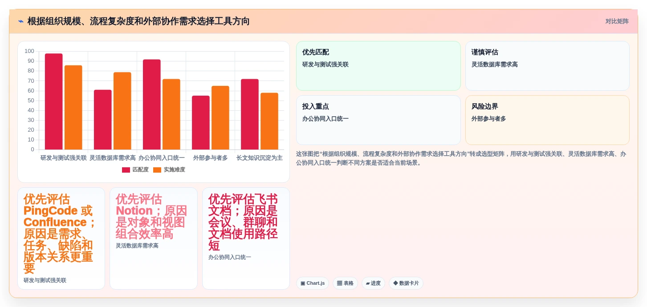Click the 0 y-axis value
Viewport: 647px width, 307px height.
[33, 149]
